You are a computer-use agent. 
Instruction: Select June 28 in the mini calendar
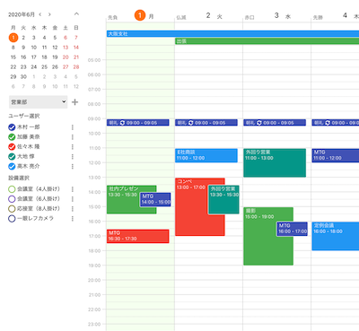click(76, 67)
